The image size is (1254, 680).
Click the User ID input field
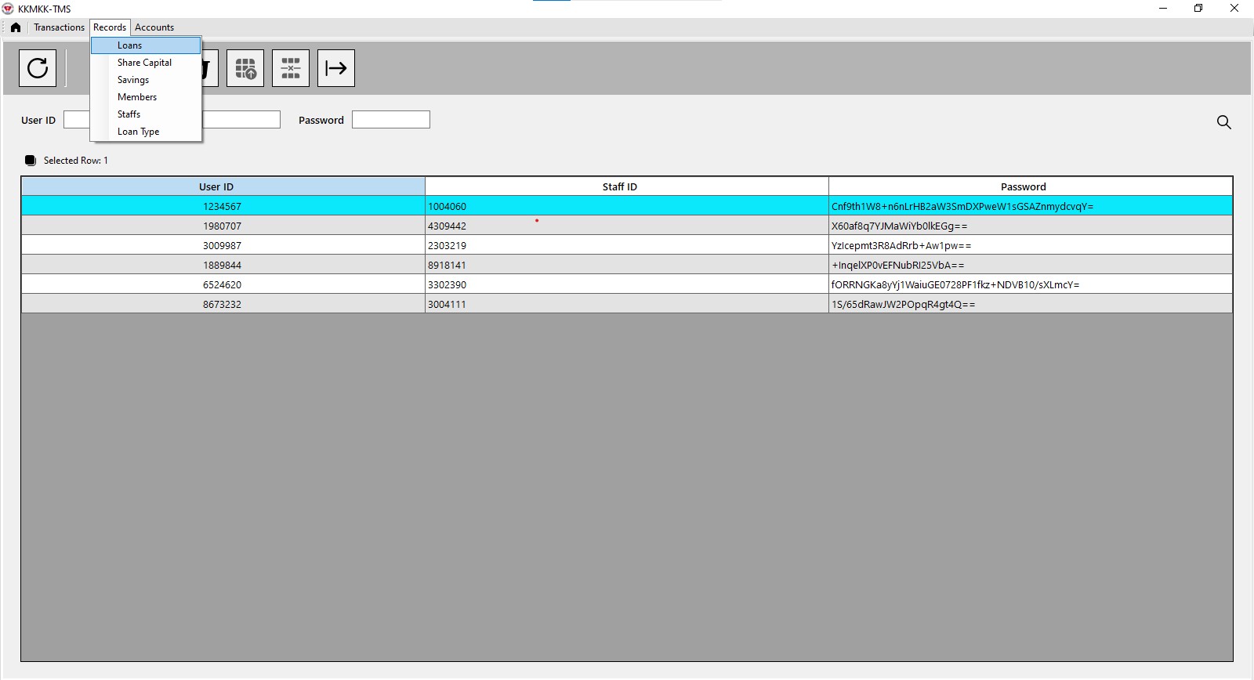77,120
